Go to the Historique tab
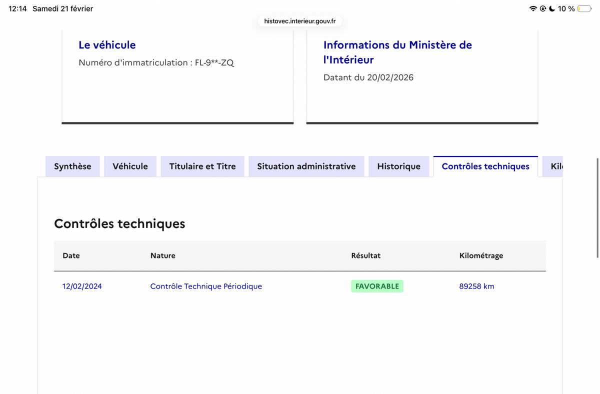 point(398,166)
